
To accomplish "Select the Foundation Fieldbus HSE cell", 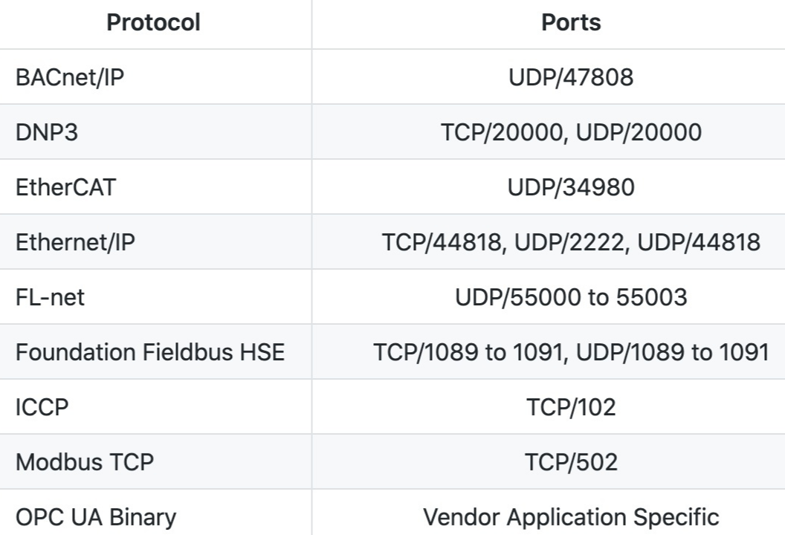I will tap(155, 351).
